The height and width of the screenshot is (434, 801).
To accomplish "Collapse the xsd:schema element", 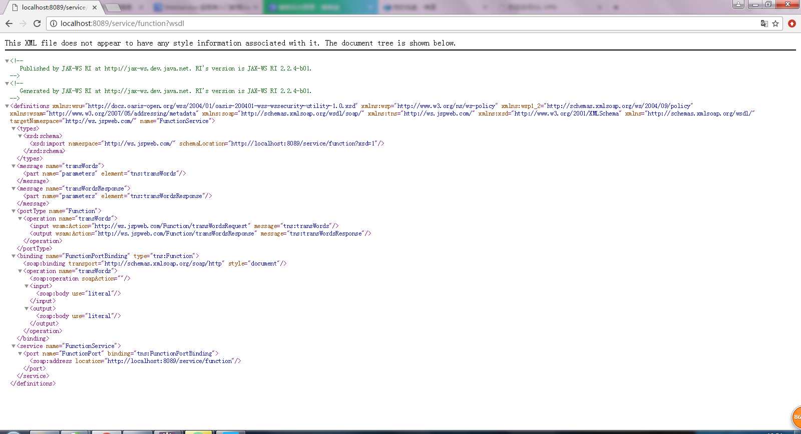I will click(x=20, y=136).
